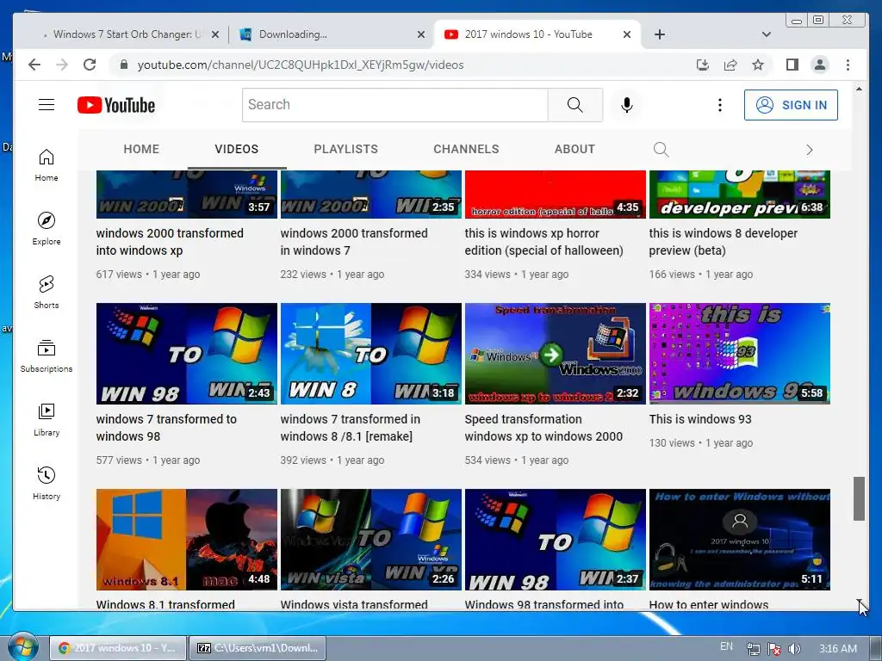The height and width of the screenshot is (661, 882).
Task: Open Shorts in the sidebar
Action: tap(47, 293)
